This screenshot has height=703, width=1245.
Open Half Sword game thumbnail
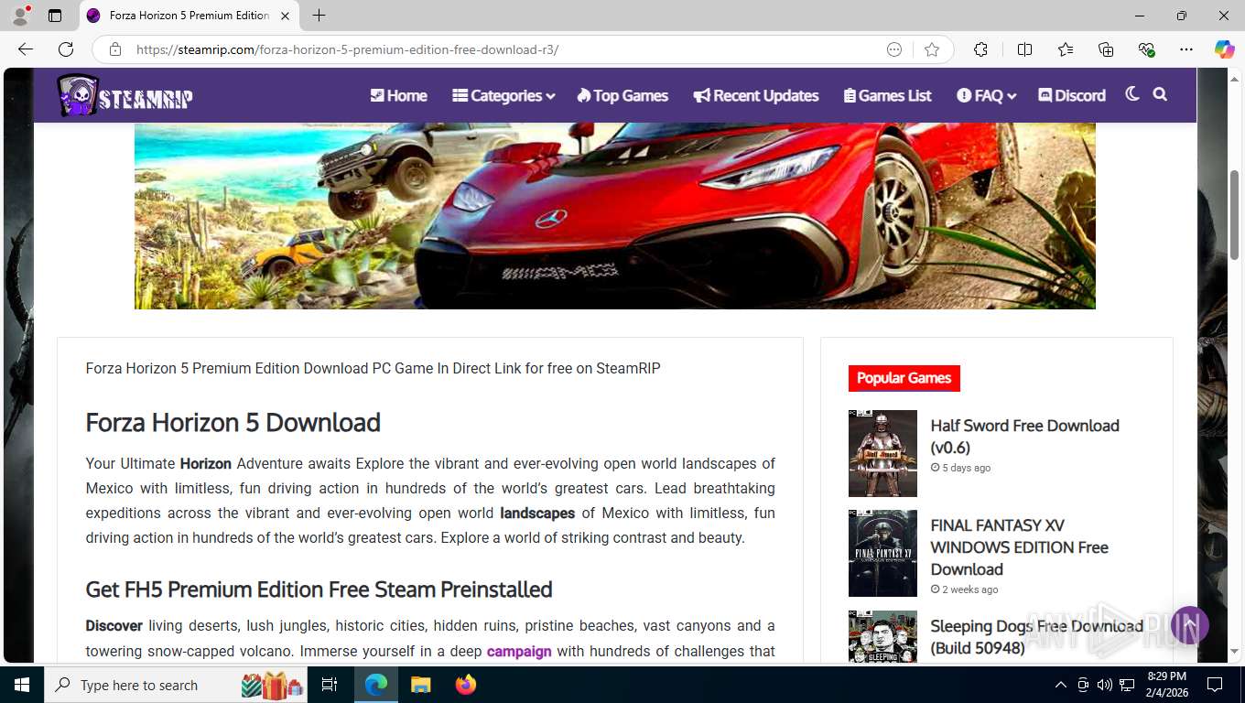882,453
